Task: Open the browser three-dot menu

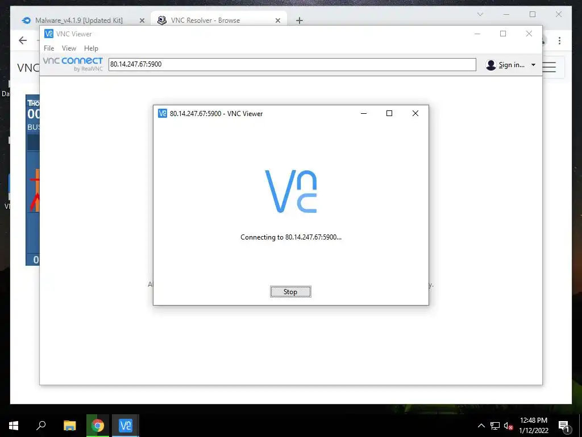Action: pos(559,40)
